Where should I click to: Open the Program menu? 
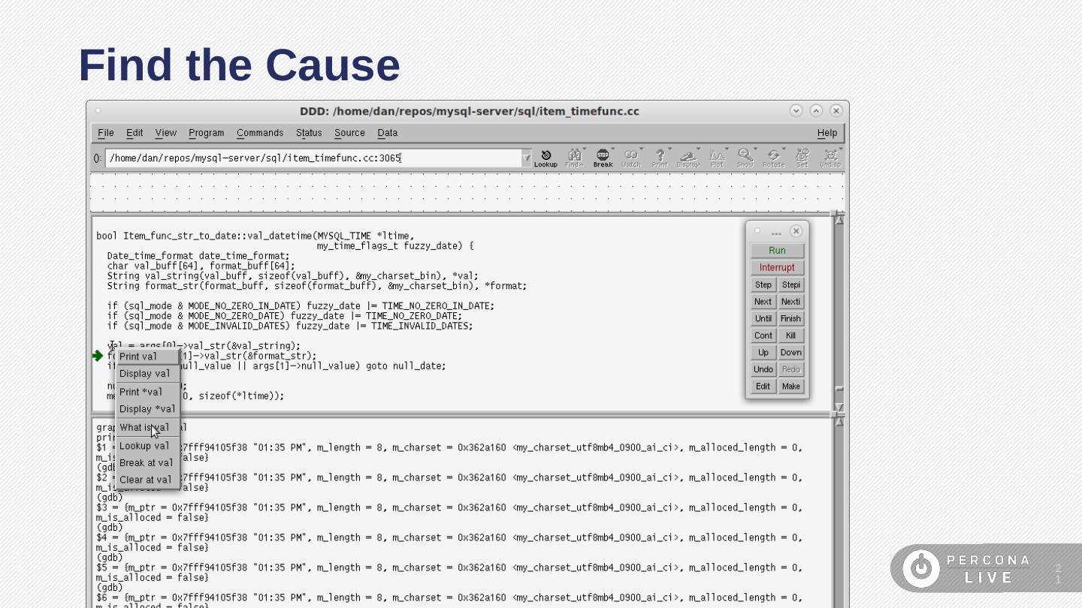click(x=206, y=133)
